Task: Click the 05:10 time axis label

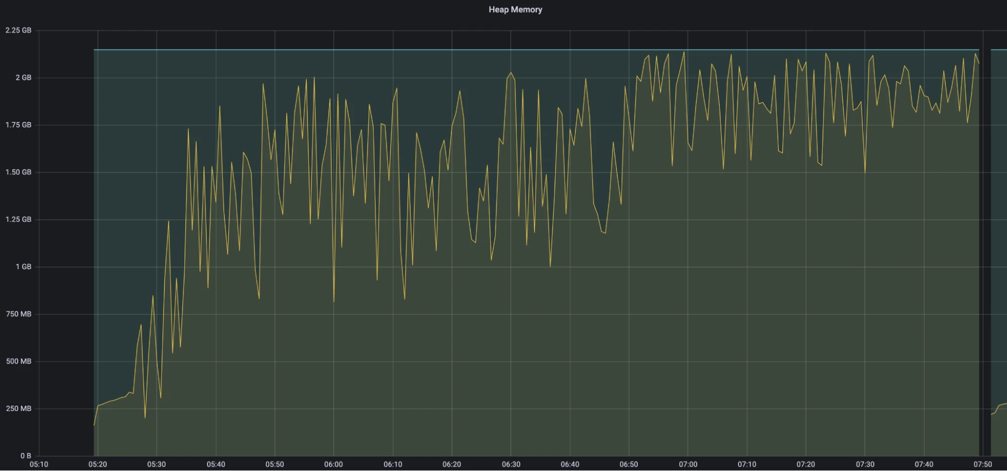Action: click(x=39, y=464)
